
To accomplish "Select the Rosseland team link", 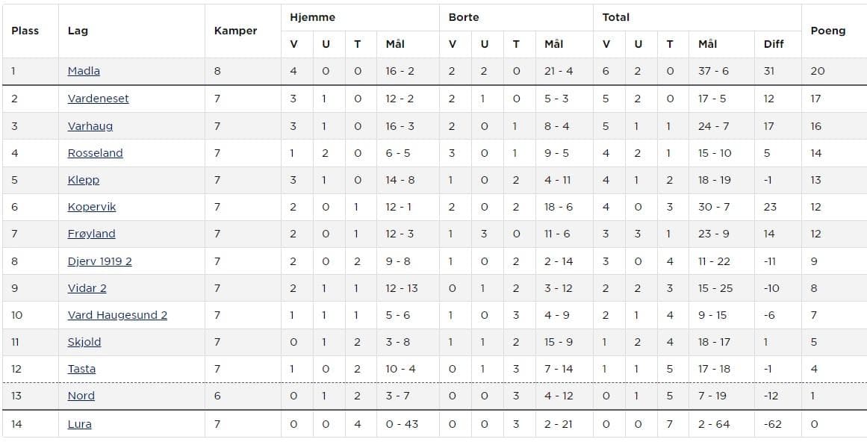I will click(95, 153).
